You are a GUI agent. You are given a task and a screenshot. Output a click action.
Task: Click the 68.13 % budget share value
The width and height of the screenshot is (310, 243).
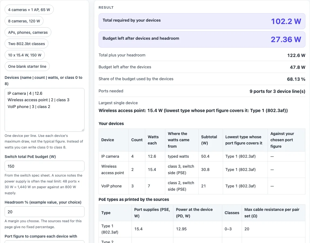point(296,79)
